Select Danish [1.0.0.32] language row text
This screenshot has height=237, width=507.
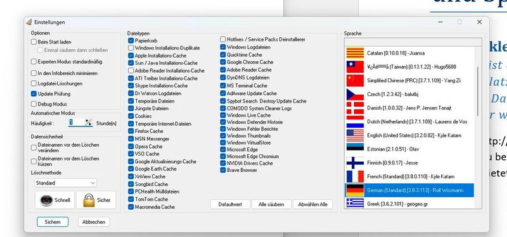pos(409,108)
